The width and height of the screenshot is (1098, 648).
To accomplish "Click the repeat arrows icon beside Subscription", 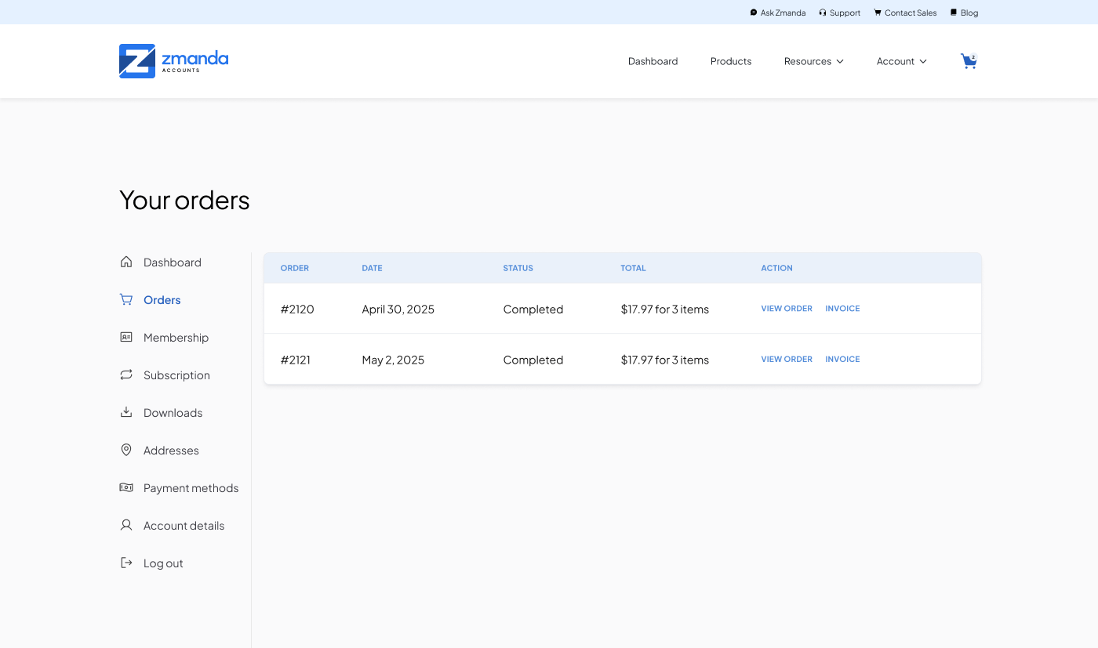I will (x=126, y=375).
